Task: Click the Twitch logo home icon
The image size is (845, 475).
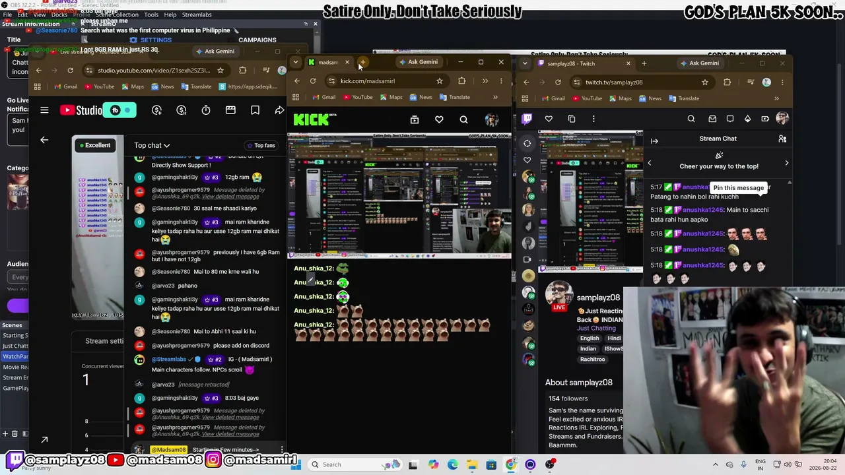Action: (x=527, y=119)
